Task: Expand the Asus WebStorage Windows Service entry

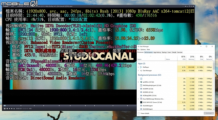Action: (x=138, y=99)
